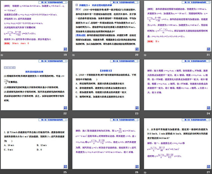
Task: Click the slide number 19 label
Action: (65, 55)
